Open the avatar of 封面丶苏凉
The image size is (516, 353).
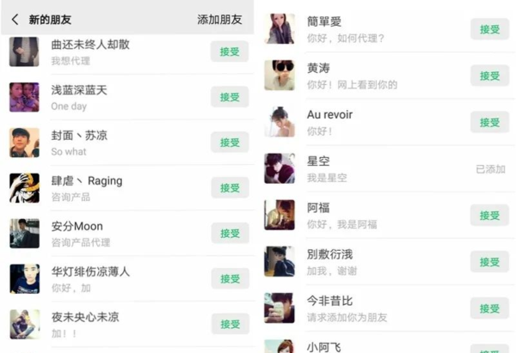tap(24, 143)
